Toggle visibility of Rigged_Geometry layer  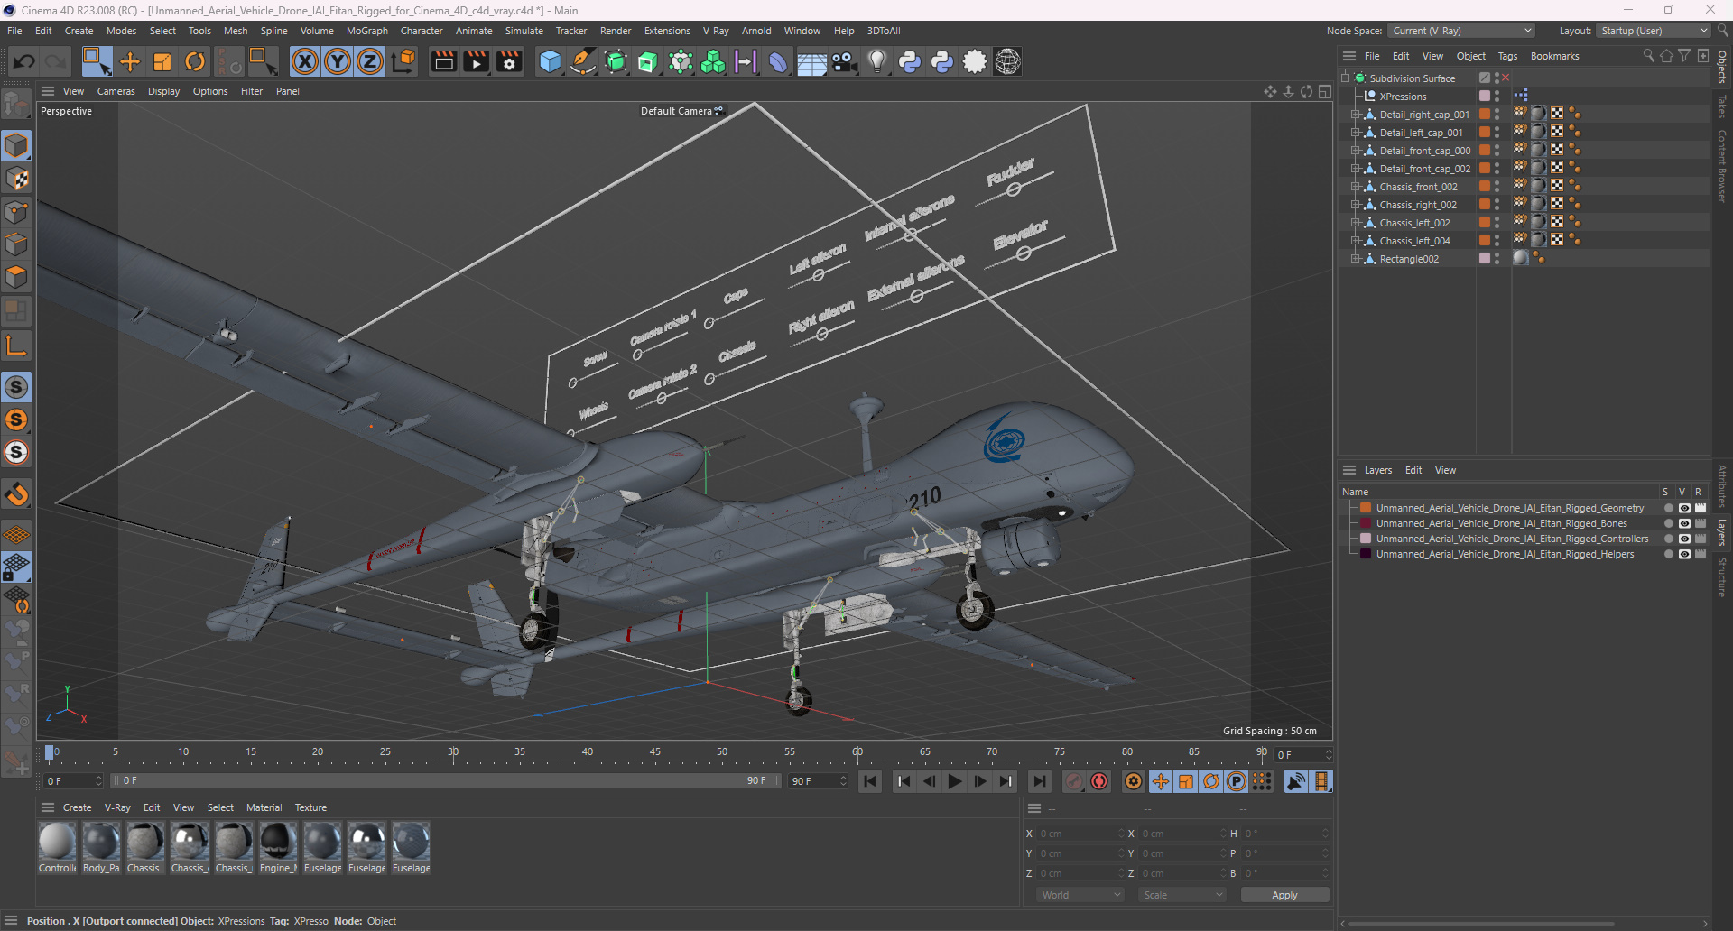click(1684, 508)
